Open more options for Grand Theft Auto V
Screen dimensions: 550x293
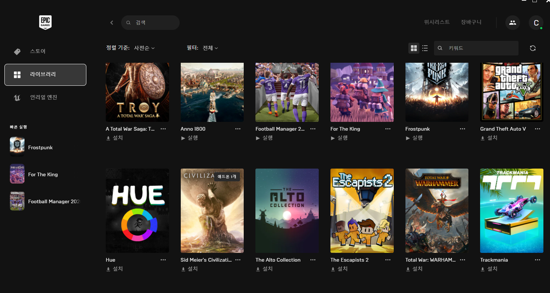(538, 129)
